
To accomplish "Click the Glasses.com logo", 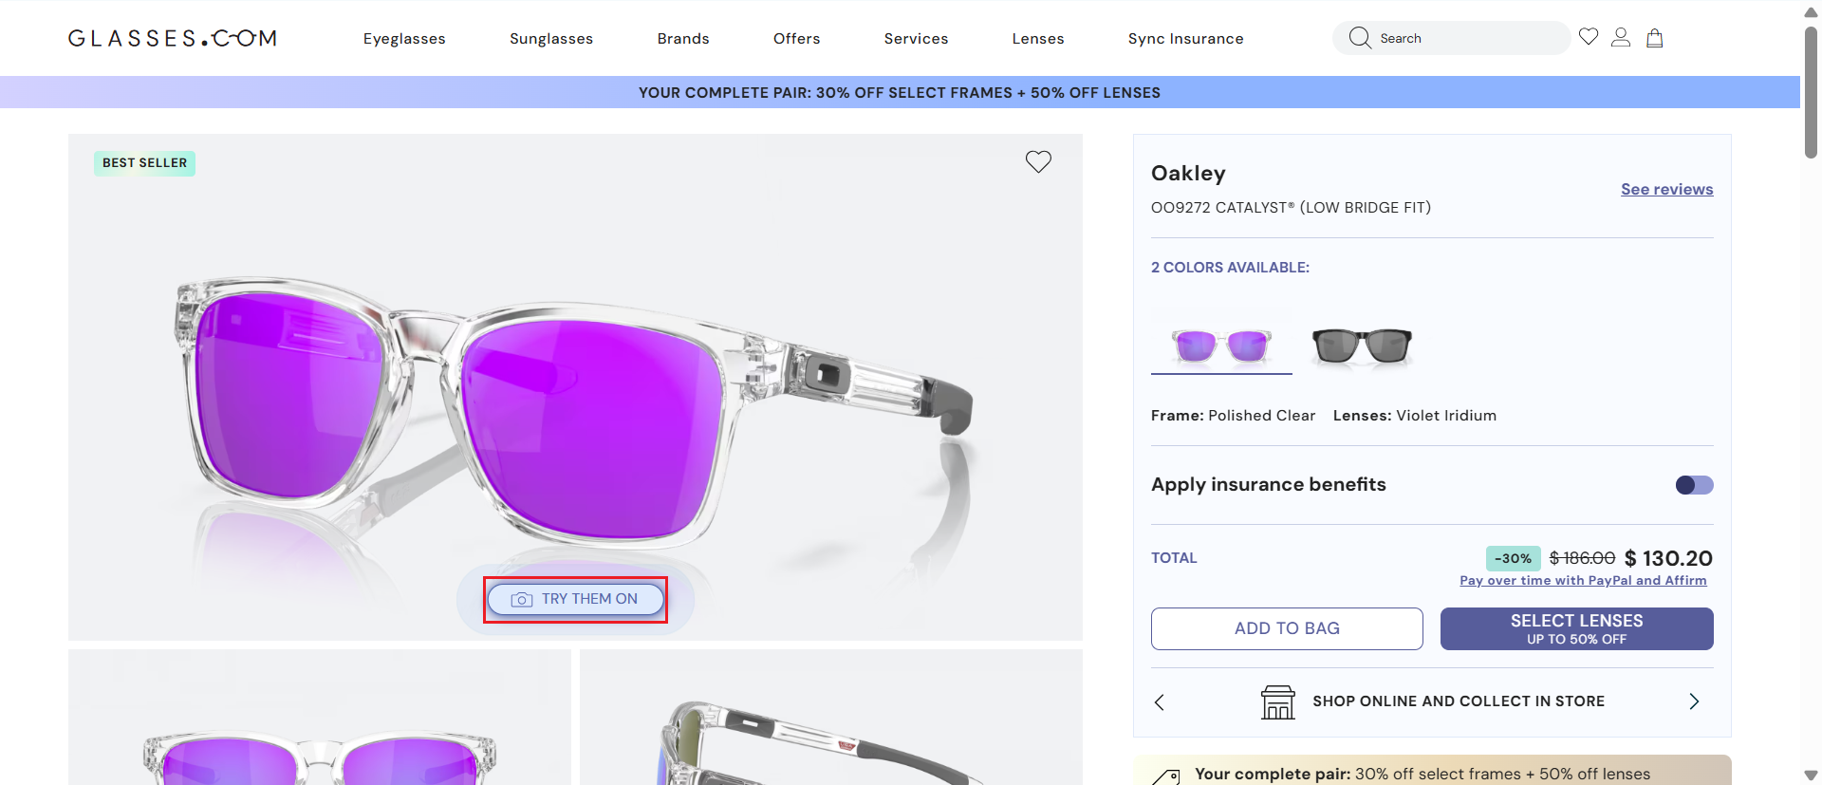I will pyautogui.click(x=173, y=38).
